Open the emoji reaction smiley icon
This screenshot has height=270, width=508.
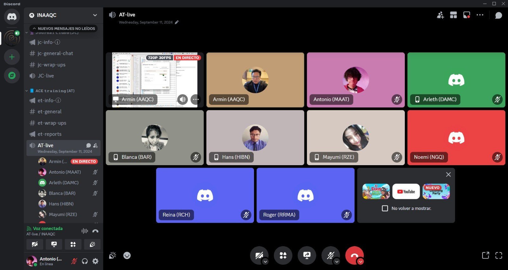127,255
